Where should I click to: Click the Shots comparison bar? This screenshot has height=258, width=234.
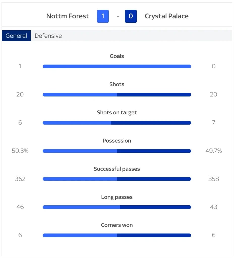(117, 94)
